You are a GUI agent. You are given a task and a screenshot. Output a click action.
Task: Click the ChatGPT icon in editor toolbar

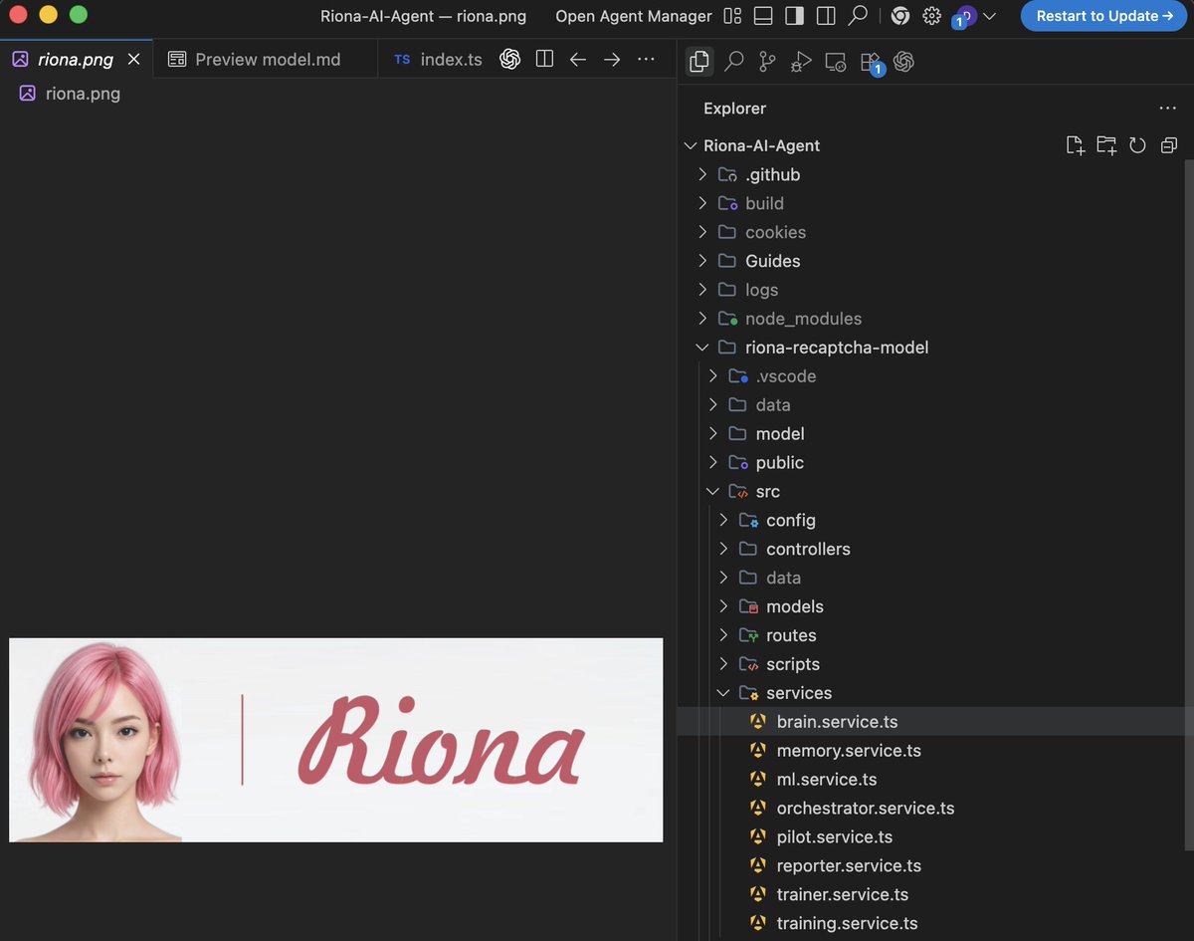510,60
